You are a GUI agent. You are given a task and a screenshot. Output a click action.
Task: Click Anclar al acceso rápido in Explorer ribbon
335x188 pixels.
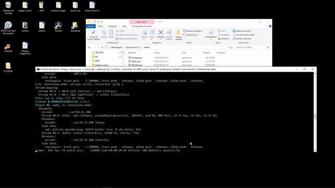[x=93, y=35]
